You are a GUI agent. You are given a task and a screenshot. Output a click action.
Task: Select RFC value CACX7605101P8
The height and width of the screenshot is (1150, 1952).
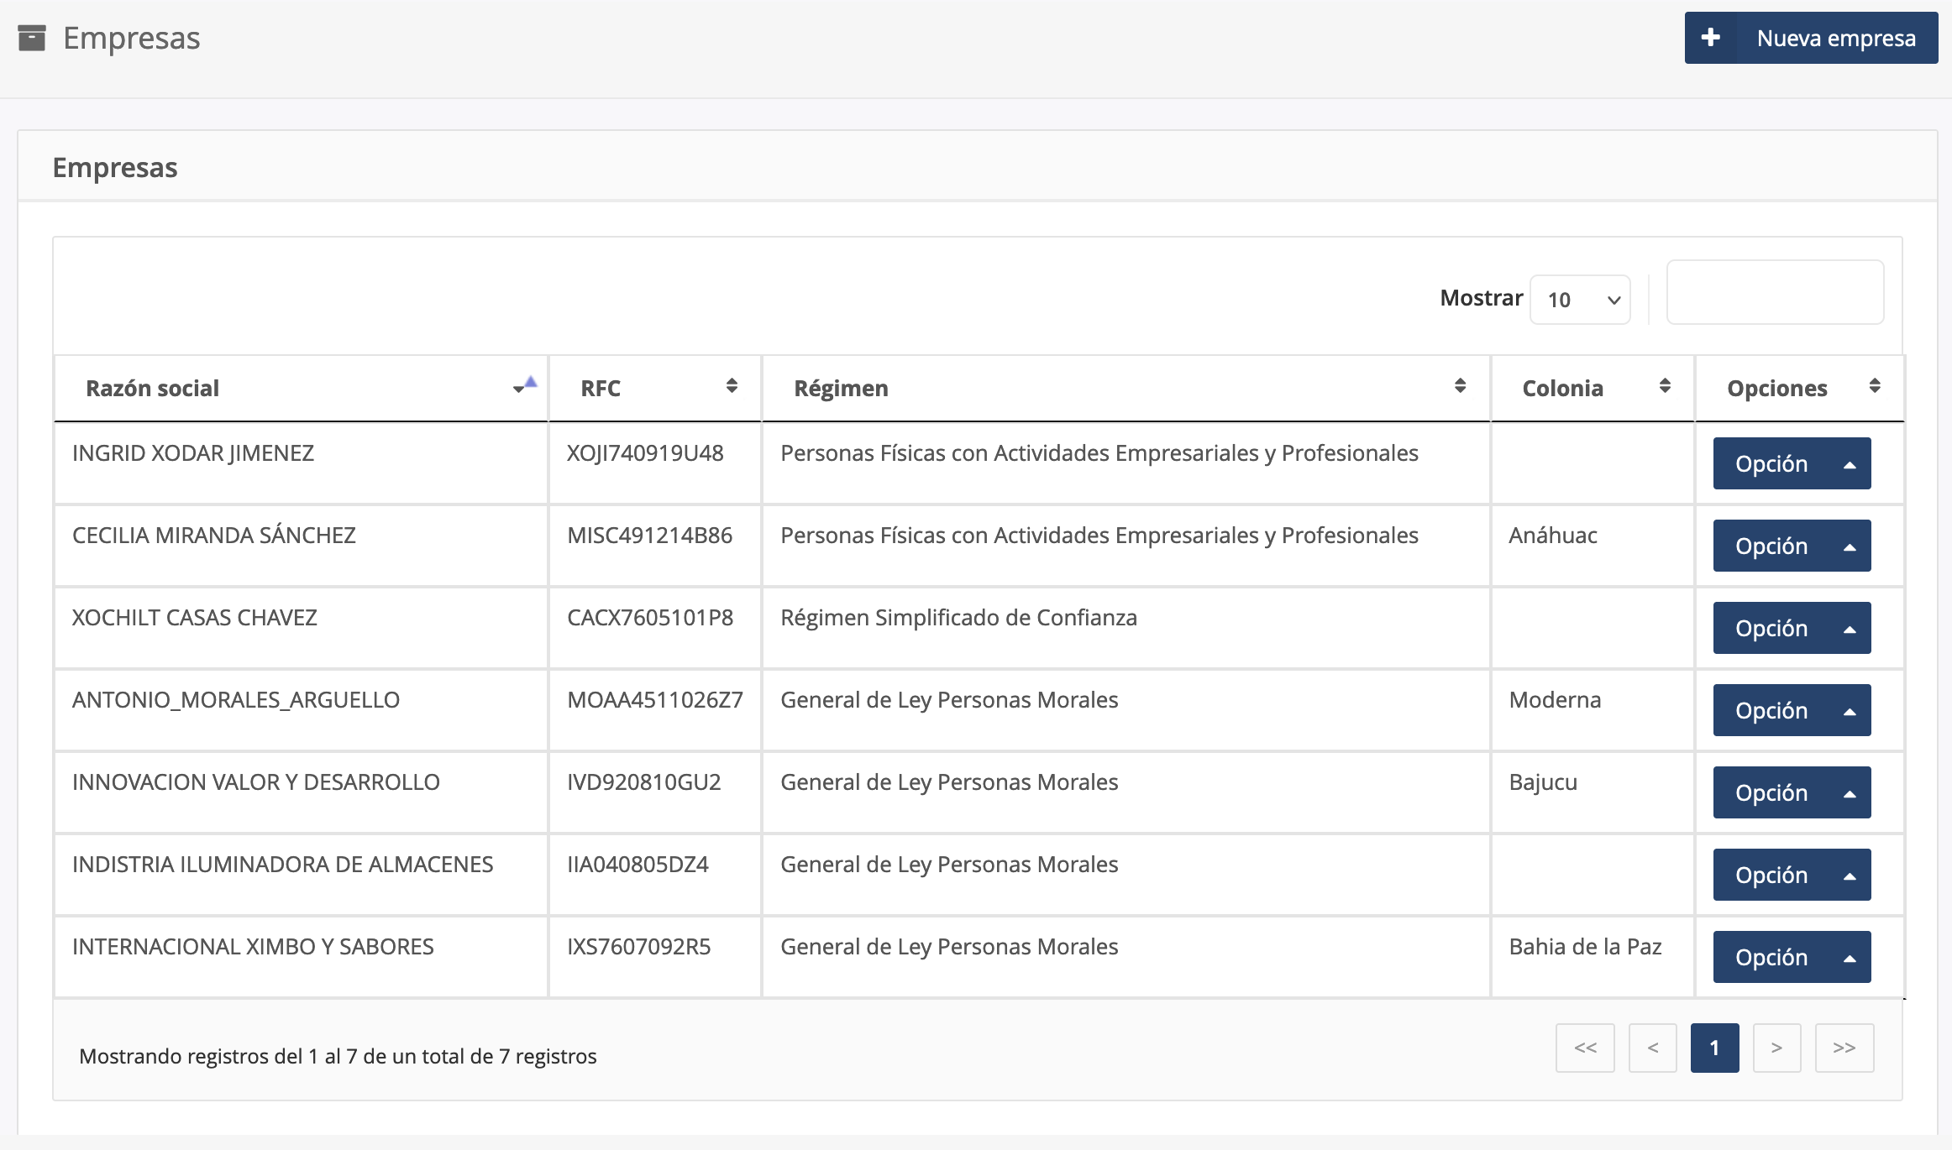pos(650,618)
